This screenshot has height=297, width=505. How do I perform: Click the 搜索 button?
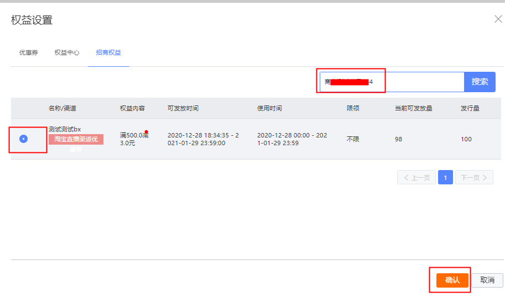coord(480,82)
